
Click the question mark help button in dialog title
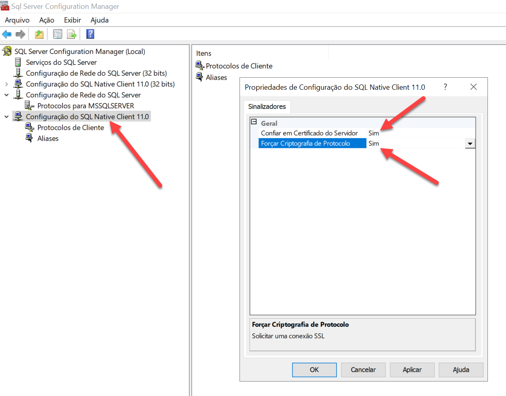pos(445,87)
